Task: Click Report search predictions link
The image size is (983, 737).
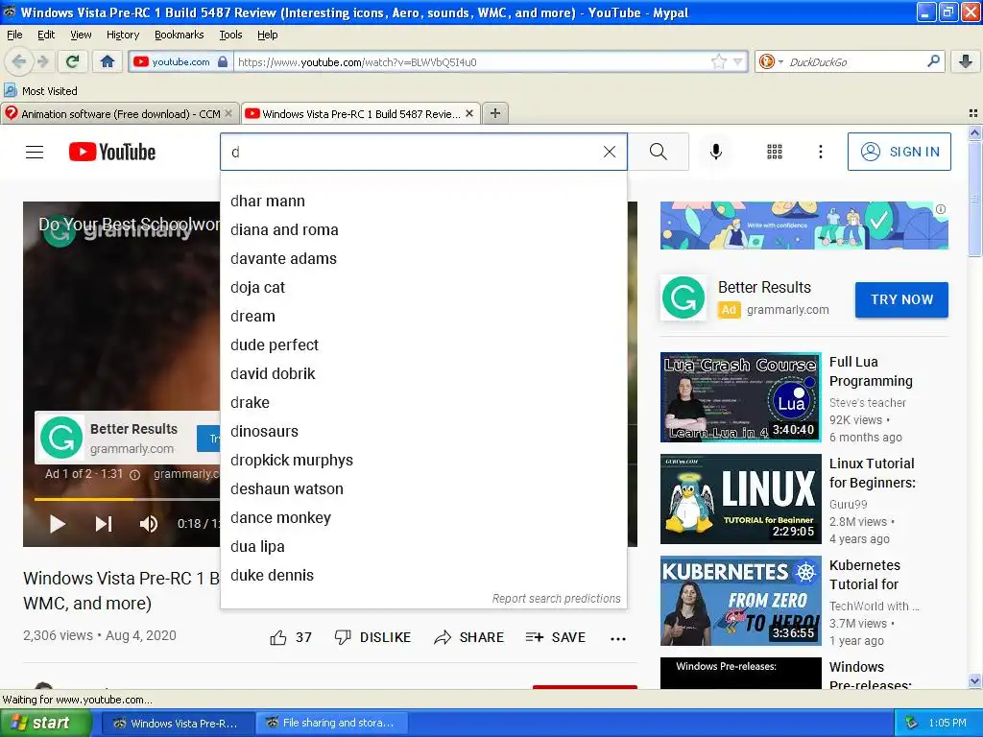Action: point(556,599)
